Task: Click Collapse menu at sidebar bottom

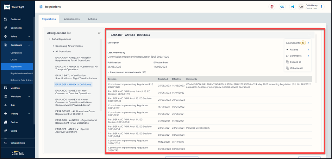Action: (17, 143)
